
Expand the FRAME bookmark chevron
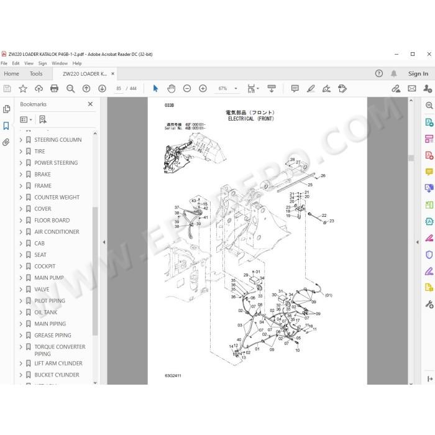click(21, 186)
